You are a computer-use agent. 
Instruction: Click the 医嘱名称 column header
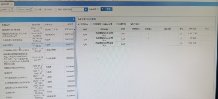pos(6,25)
